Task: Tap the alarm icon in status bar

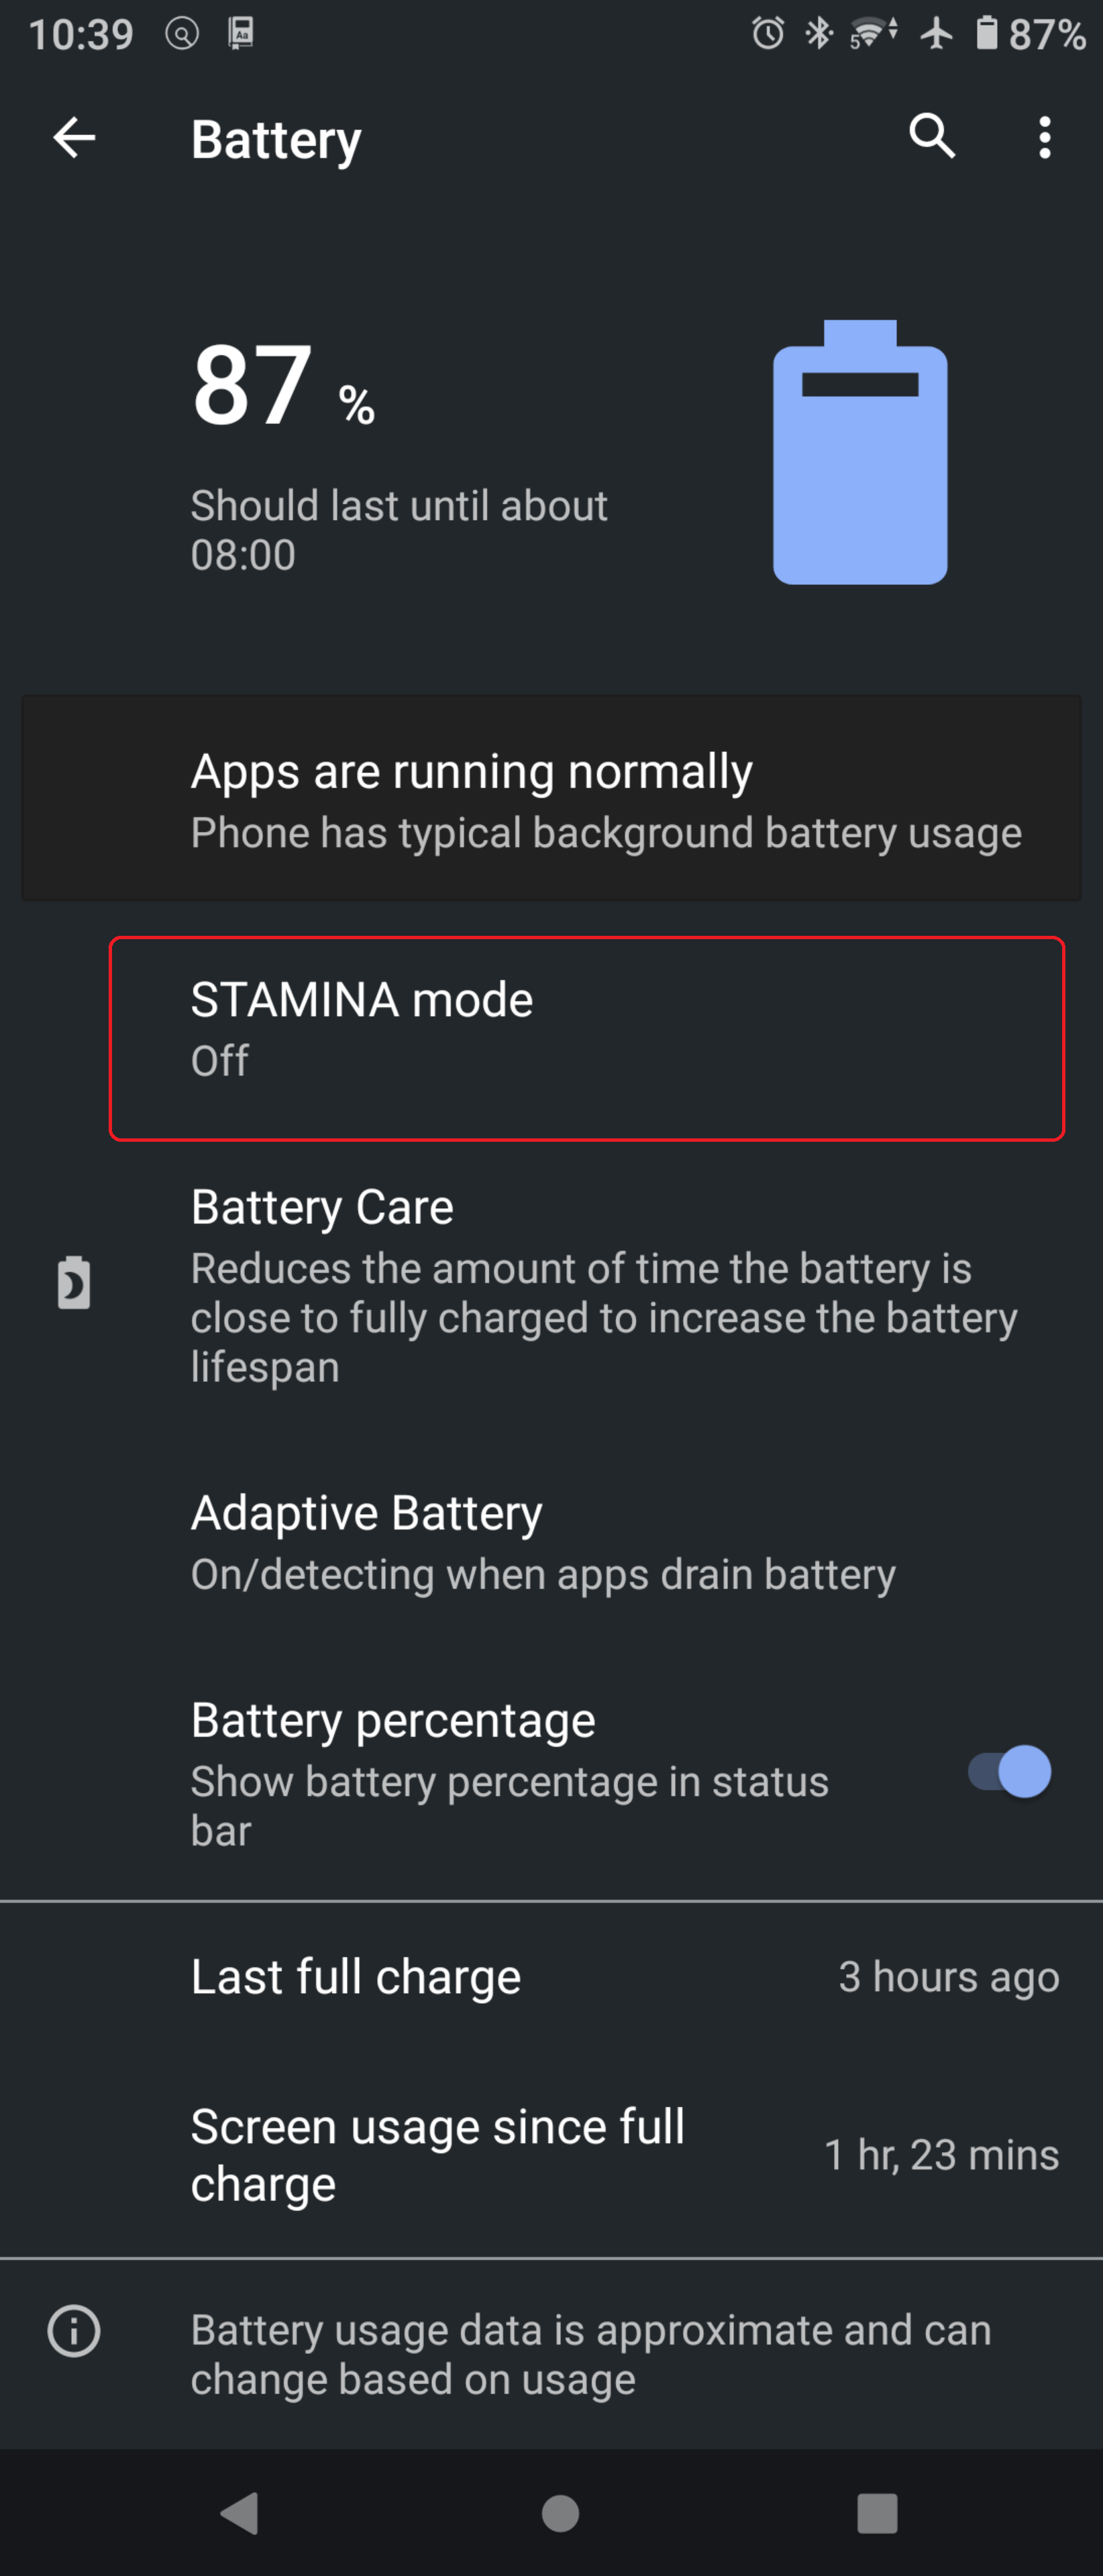Action: click(x=768, y=33)
